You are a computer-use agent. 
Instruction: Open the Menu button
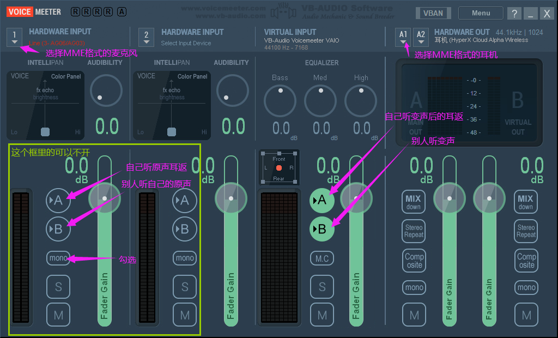click(x=481, y=13)
